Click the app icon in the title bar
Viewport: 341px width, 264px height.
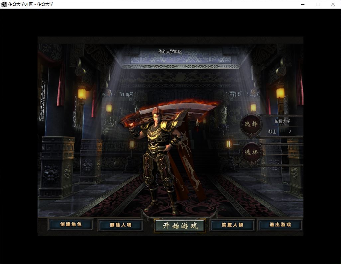[4, 4]
